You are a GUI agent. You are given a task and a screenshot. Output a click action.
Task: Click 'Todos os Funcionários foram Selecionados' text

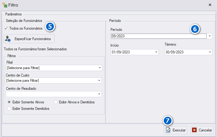(x=35, y=49)
